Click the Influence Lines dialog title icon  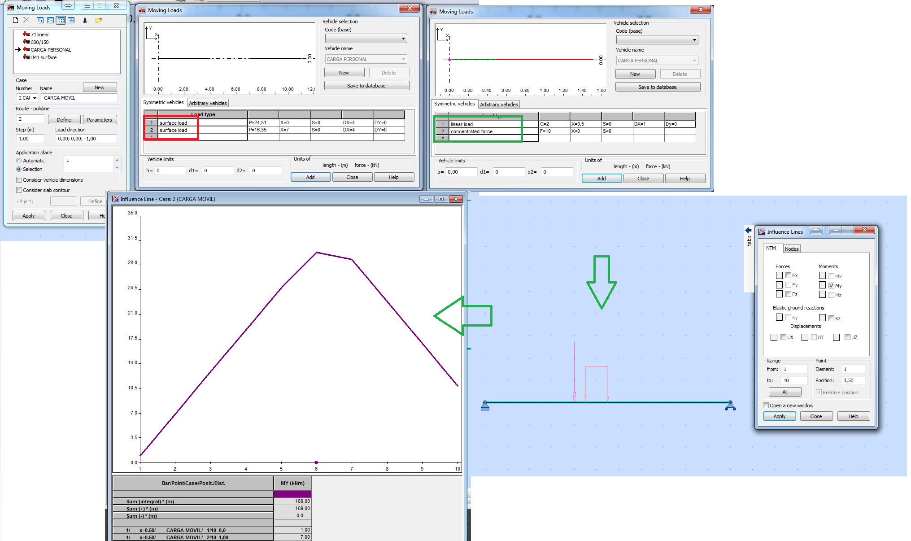762,231
